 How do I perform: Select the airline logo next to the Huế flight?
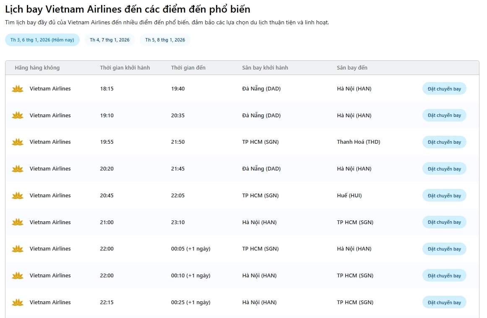coord(17,195)
